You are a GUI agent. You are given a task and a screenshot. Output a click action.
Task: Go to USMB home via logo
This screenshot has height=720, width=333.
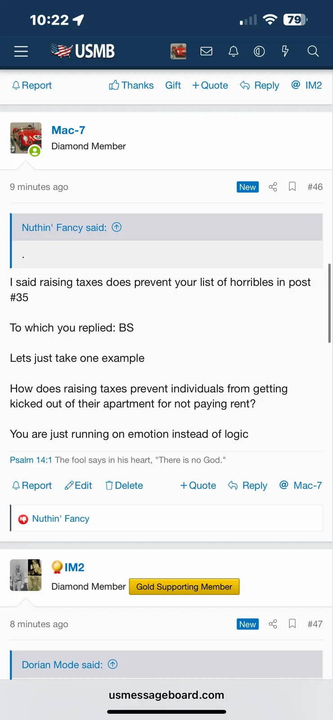coord(83,51)
